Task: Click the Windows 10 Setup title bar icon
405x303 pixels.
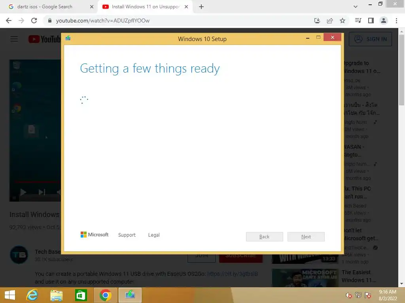Action: [x=68, y=38]
